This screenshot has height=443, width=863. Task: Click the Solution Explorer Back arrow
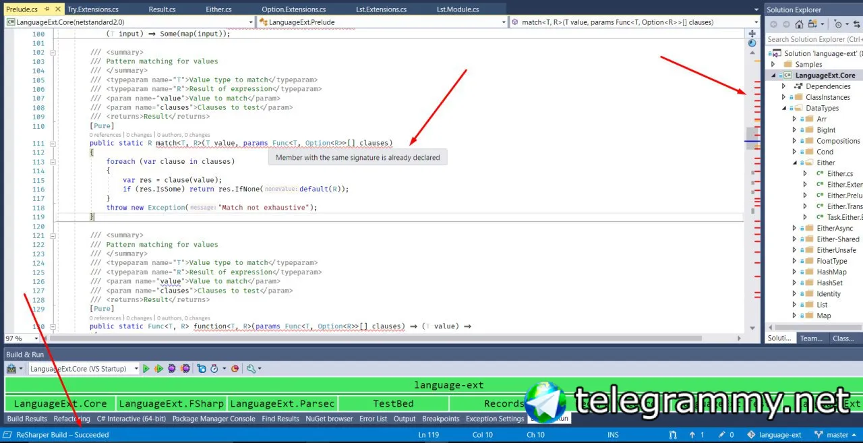(773, 24)
